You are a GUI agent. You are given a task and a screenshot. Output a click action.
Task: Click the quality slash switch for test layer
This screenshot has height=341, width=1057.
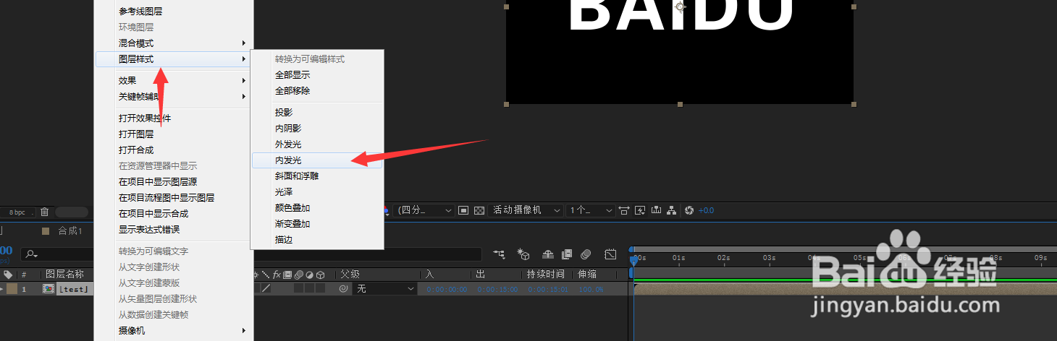click(x=266, y=288)
